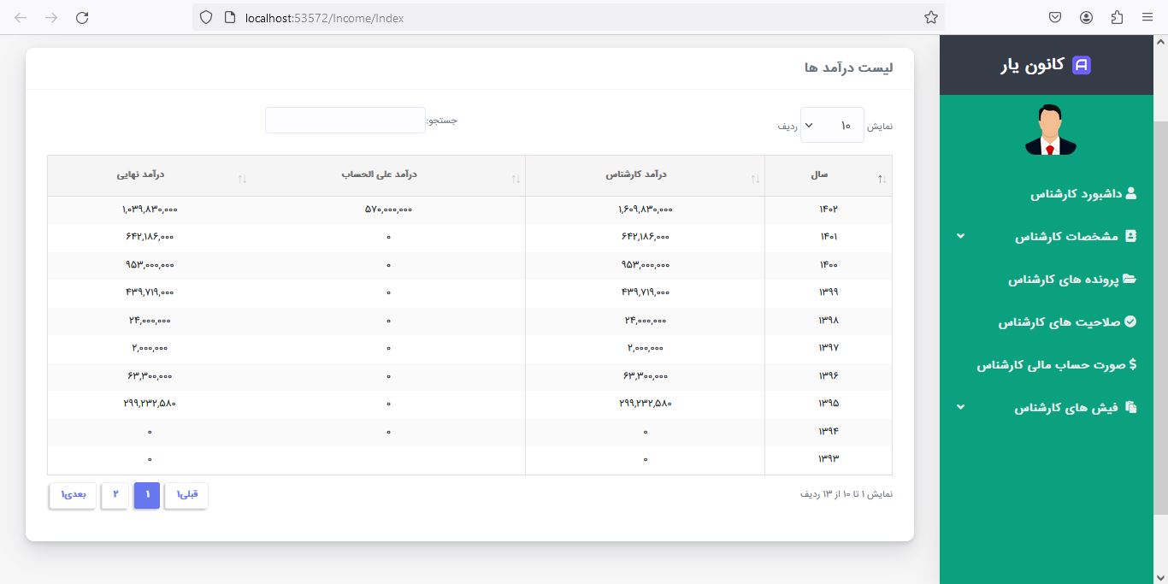Expand the فیش های کارشناس menu chevron
The height and width of the screenshot is (584, 1168).
click(x=960, y=408)
